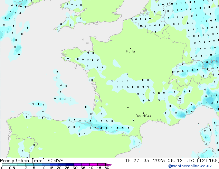The width and height of the screenshot is (219, 169).
Task: Pick the 40–45 mm magenta legend swatch
Action: pos(94,165)
